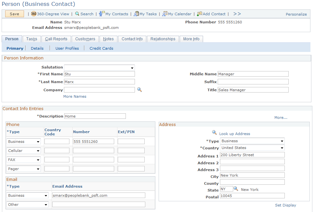This screenshot has width=314, height=212.
Task: Switch to the Customers tab
Action: (85, 39)
